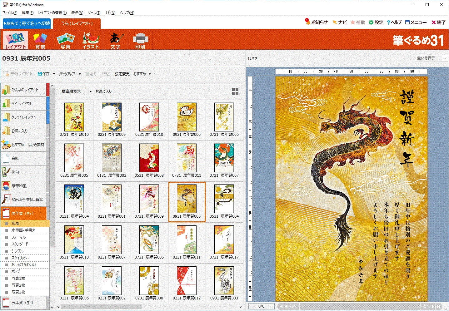
Task: Select シンプル subcategory
Action: coord(25,251)
